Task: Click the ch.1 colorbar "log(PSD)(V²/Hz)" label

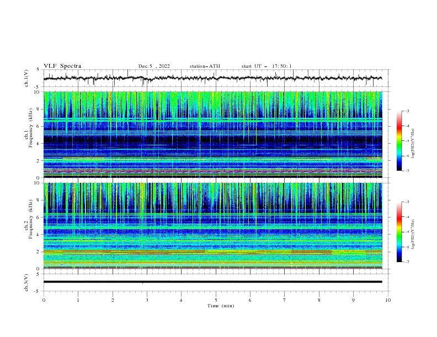Action: click(413, 144)
